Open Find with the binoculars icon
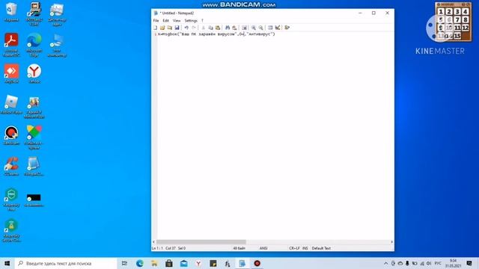Viewport: 479px width, 269px height. point(228,28)
